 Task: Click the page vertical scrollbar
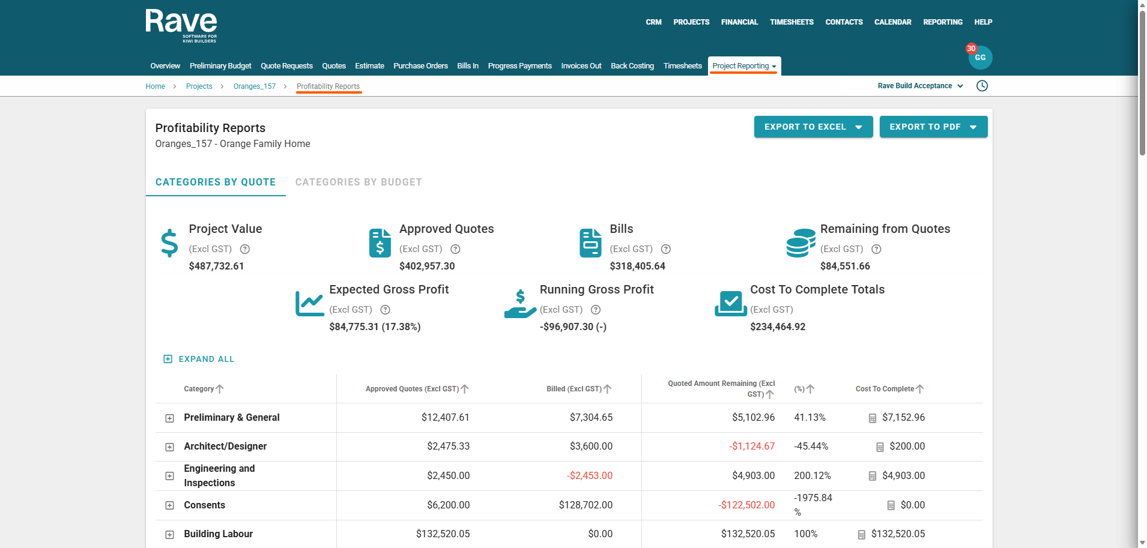point(1142,84)
